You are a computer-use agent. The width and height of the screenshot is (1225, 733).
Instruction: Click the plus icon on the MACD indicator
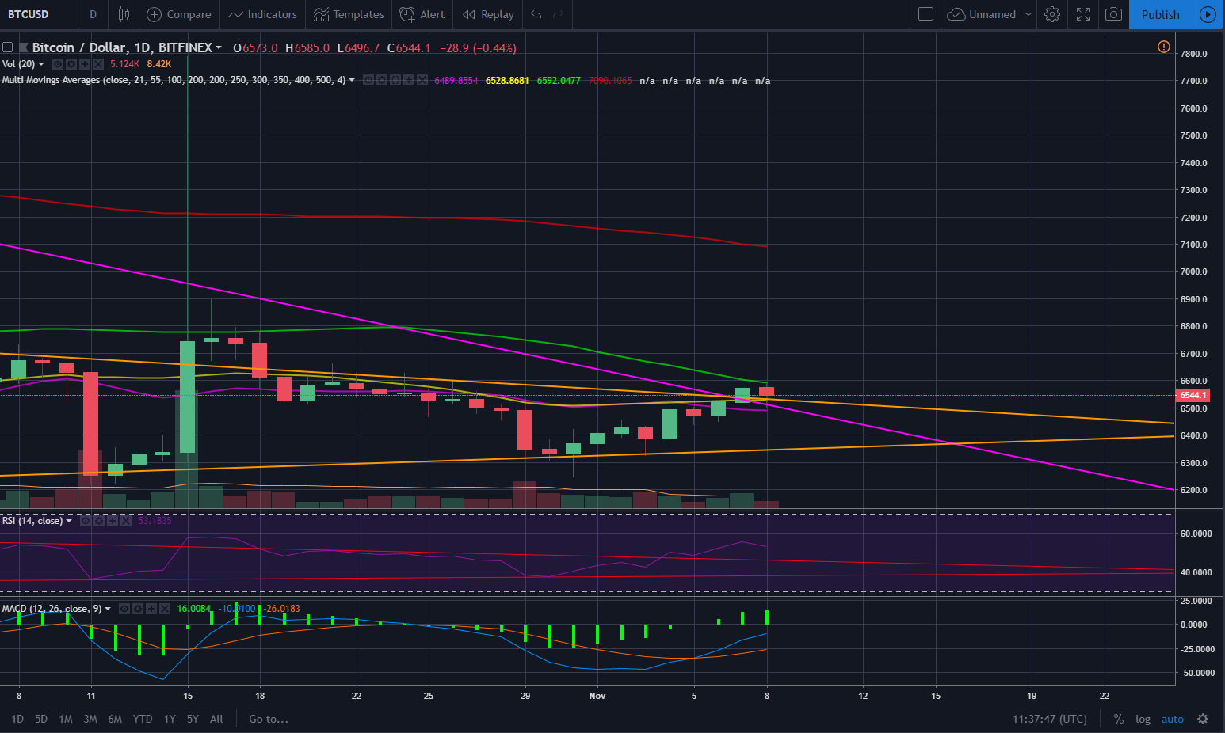click(x=151, y=609)
